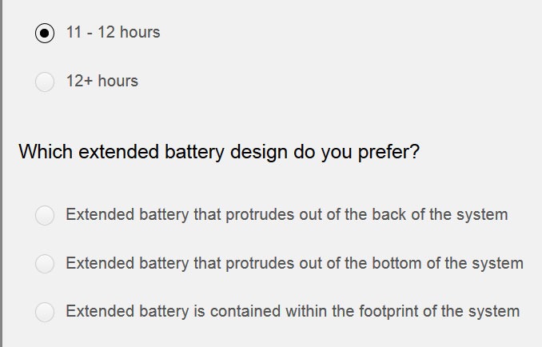This screenshot has height=347, width=542.
Task: Click the "12+ hours" label text
Action: pyautogui.click(x=102, y=82)
